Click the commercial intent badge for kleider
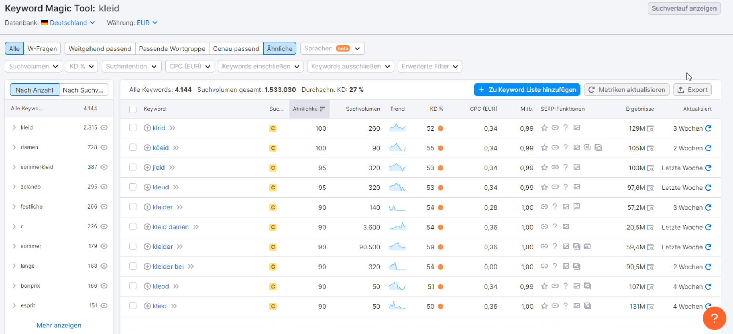This screenshot has height=334, width=733. pos(273,247)
